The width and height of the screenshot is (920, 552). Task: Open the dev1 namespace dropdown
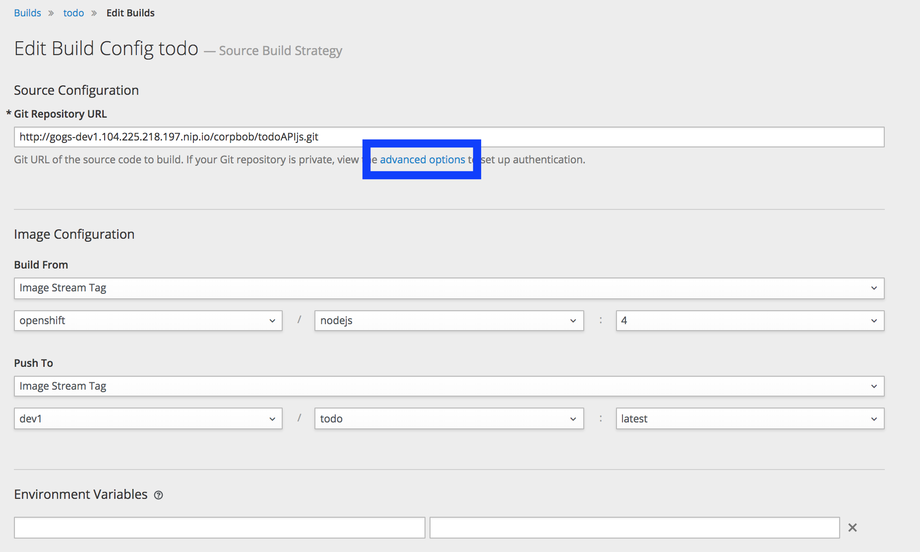point(148,418)
